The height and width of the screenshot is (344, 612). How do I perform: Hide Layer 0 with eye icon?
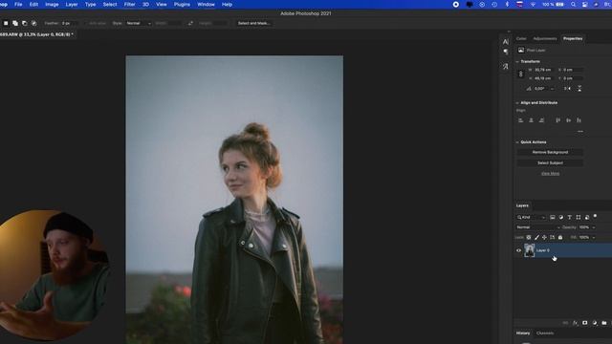(518, 250)
